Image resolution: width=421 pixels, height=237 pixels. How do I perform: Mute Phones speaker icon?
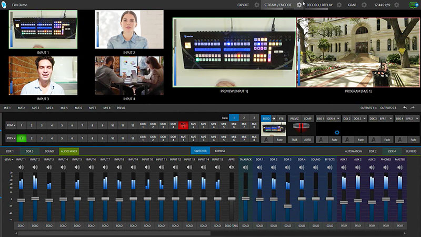tap(386, 167)
